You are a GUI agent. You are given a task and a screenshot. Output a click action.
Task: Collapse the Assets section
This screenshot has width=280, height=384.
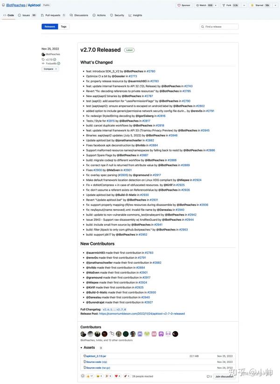pyautogui.click(x=87, y=348)
